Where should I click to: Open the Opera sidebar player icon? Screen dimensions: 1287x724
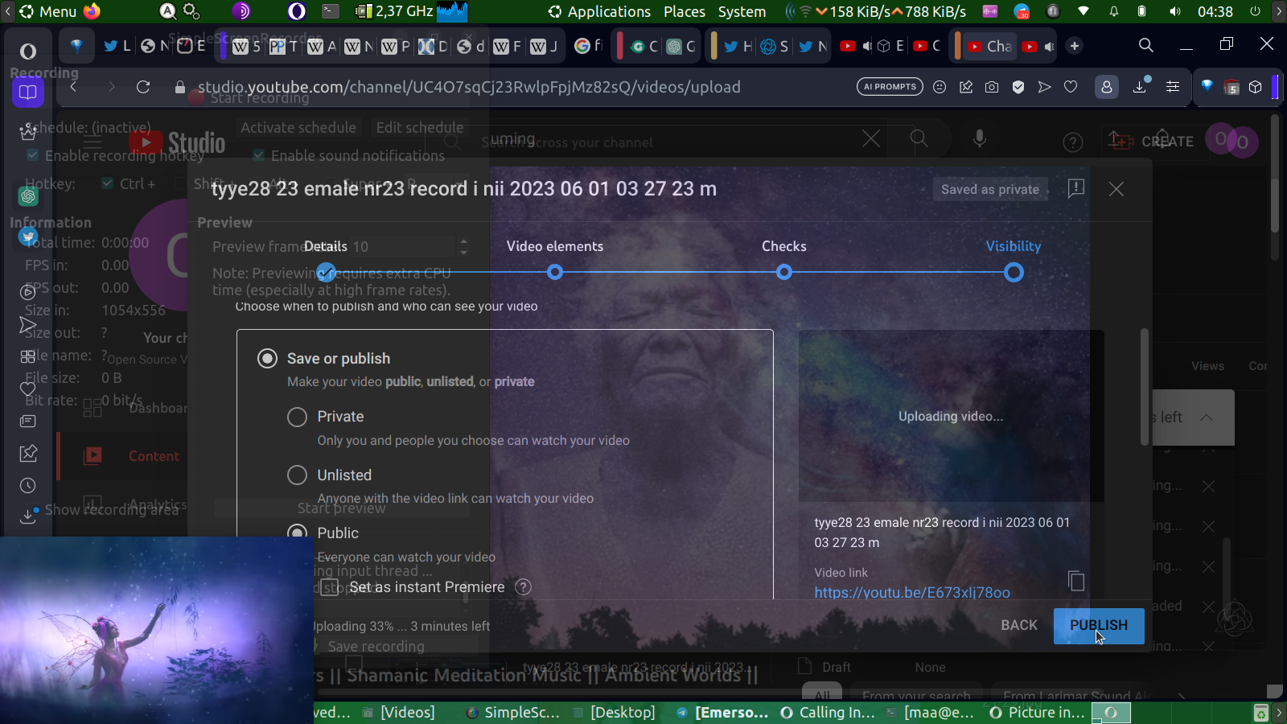(28, 292)
